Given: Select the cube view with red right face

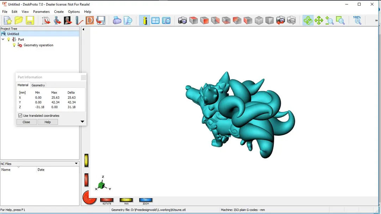Looking at the screenshot, I should [x=215, y=20].
